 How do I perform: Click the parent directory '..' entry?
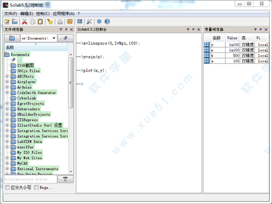(19, 60)
